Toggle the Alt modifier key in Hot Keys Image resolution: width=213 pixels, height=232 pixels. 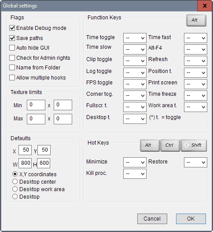pos(150,145)
